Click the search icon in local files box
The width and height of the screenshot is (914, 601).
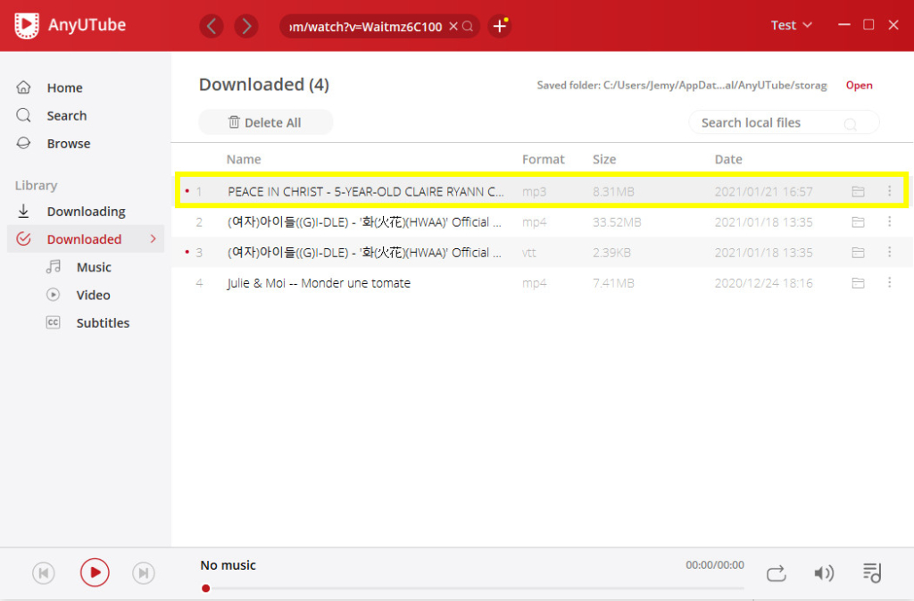point(851,123)
